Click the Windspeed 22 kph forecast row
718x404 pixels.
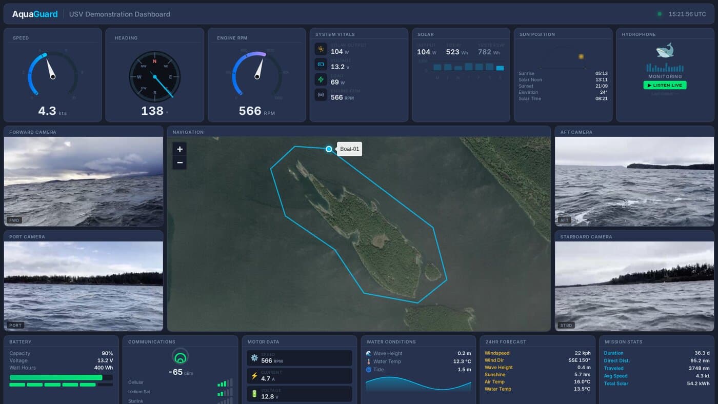tap(537, 353)
